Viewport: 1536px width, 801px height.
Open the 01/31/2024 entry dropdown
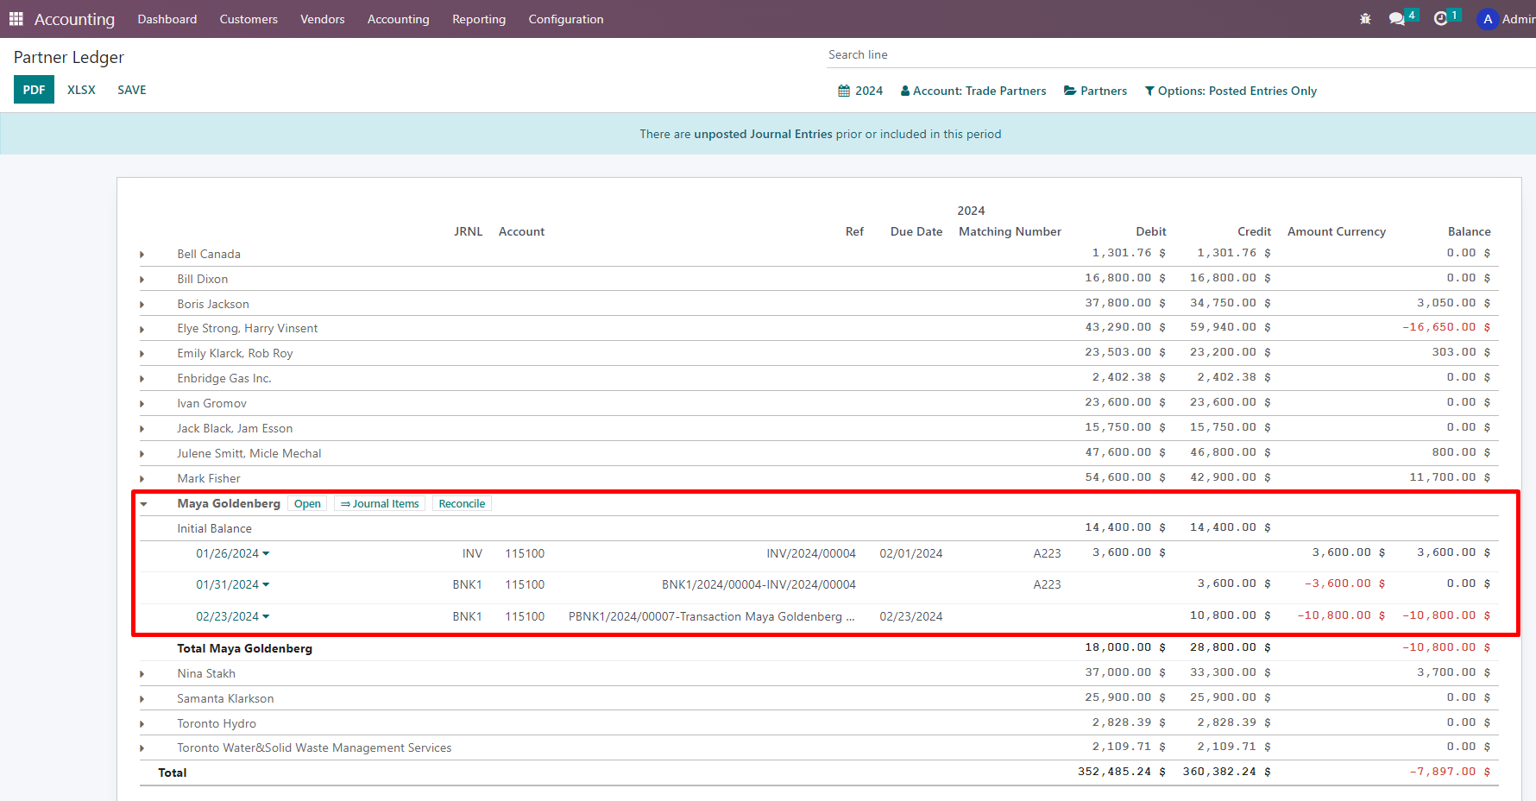[x=233, y=584]
